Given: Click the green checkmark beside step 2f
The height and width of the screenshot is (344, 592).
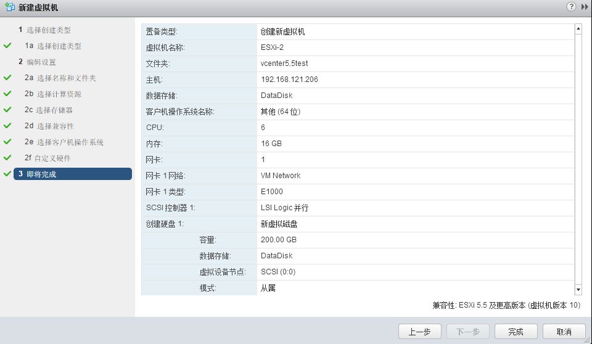Looking at the screenshot, I should pos(7,158).
